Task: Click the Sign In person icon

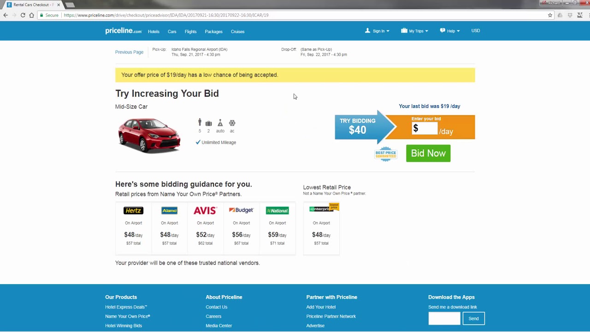Action: 367,30
